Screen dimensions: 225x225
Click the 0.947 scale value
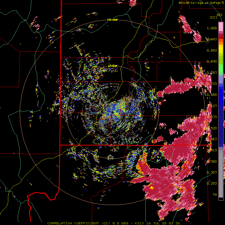[x=212, y=39]
